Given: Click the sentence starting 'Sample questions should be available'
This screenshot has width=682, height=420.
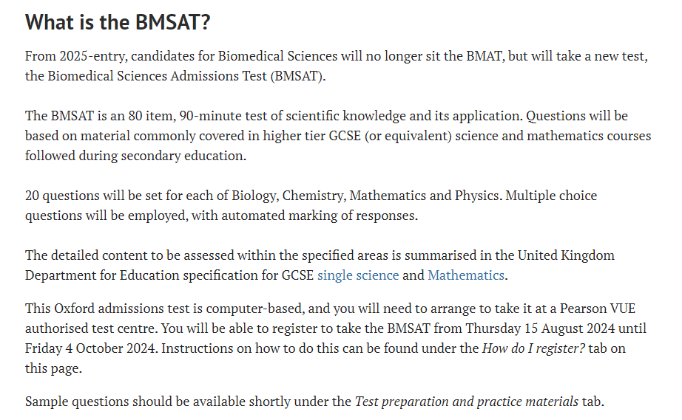Looking at the screenshot, I should point(314,402).
